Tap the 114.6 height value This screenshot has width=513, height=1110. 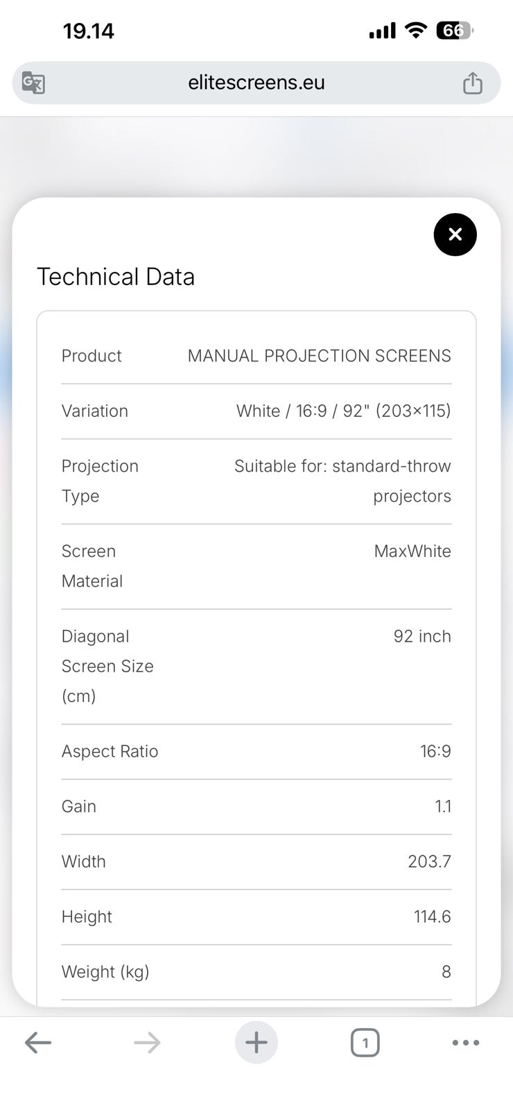432,916
